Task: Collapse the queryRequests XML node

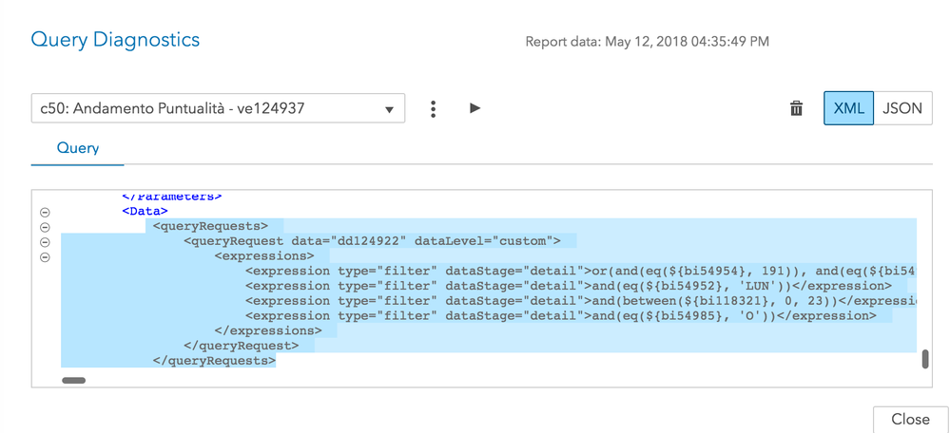Action: point(45,227)
